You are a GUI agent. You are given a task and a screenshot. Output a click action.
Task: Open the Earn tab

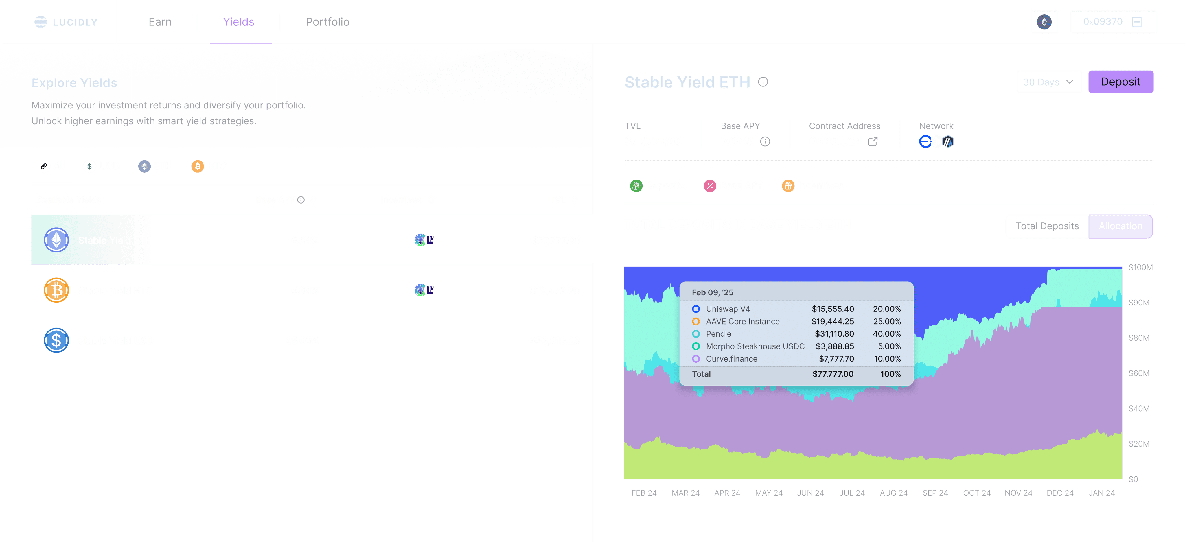(x=160, y=22)
